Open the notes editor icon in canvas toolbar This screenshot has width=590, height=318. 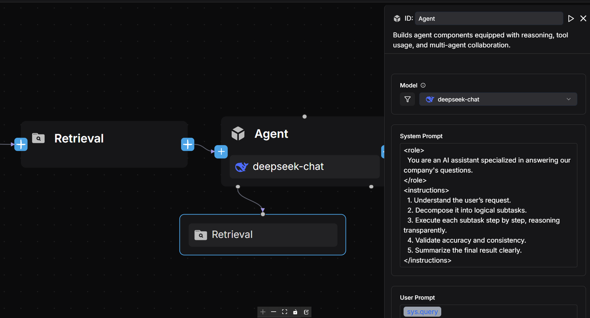coord(306,312)
